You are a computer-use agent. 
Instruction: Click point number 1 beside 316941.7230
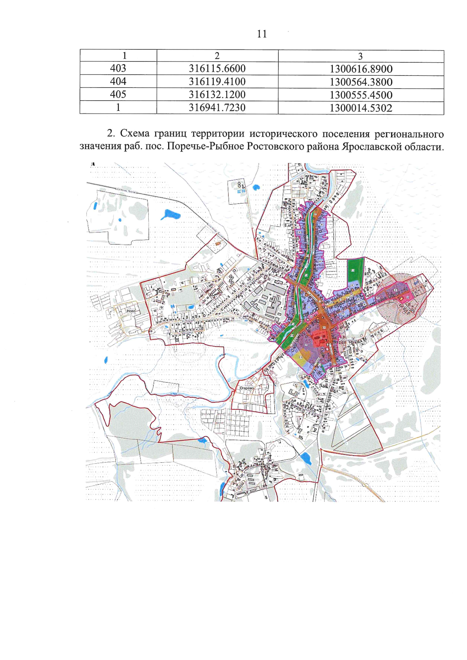pos(118,107)
